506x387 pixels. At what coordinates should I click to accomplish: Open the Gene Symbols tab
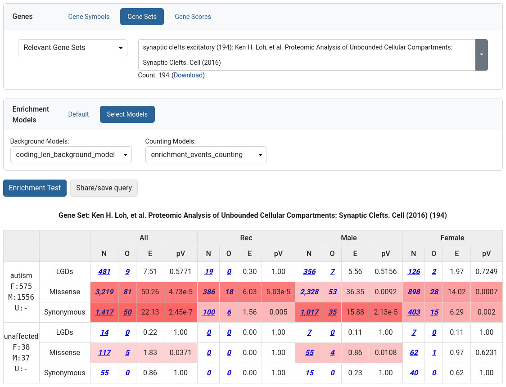coord(89,17)
